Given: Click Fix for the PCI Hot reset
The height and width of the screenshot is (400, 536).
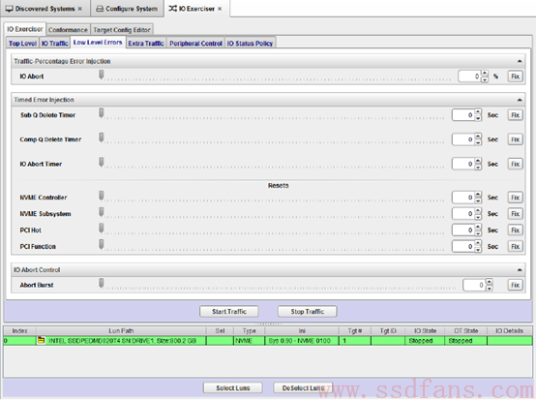Looking at the screenshot, I should pyautogui.click(x=515, y=230).
